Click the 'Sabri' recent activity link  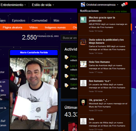[x=74, y=85]
